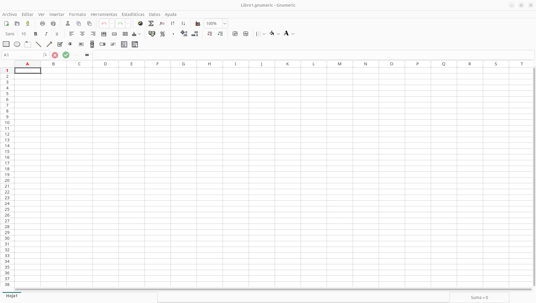
Task: Open the Estadísticas menu
Action: tap(133, 14)
